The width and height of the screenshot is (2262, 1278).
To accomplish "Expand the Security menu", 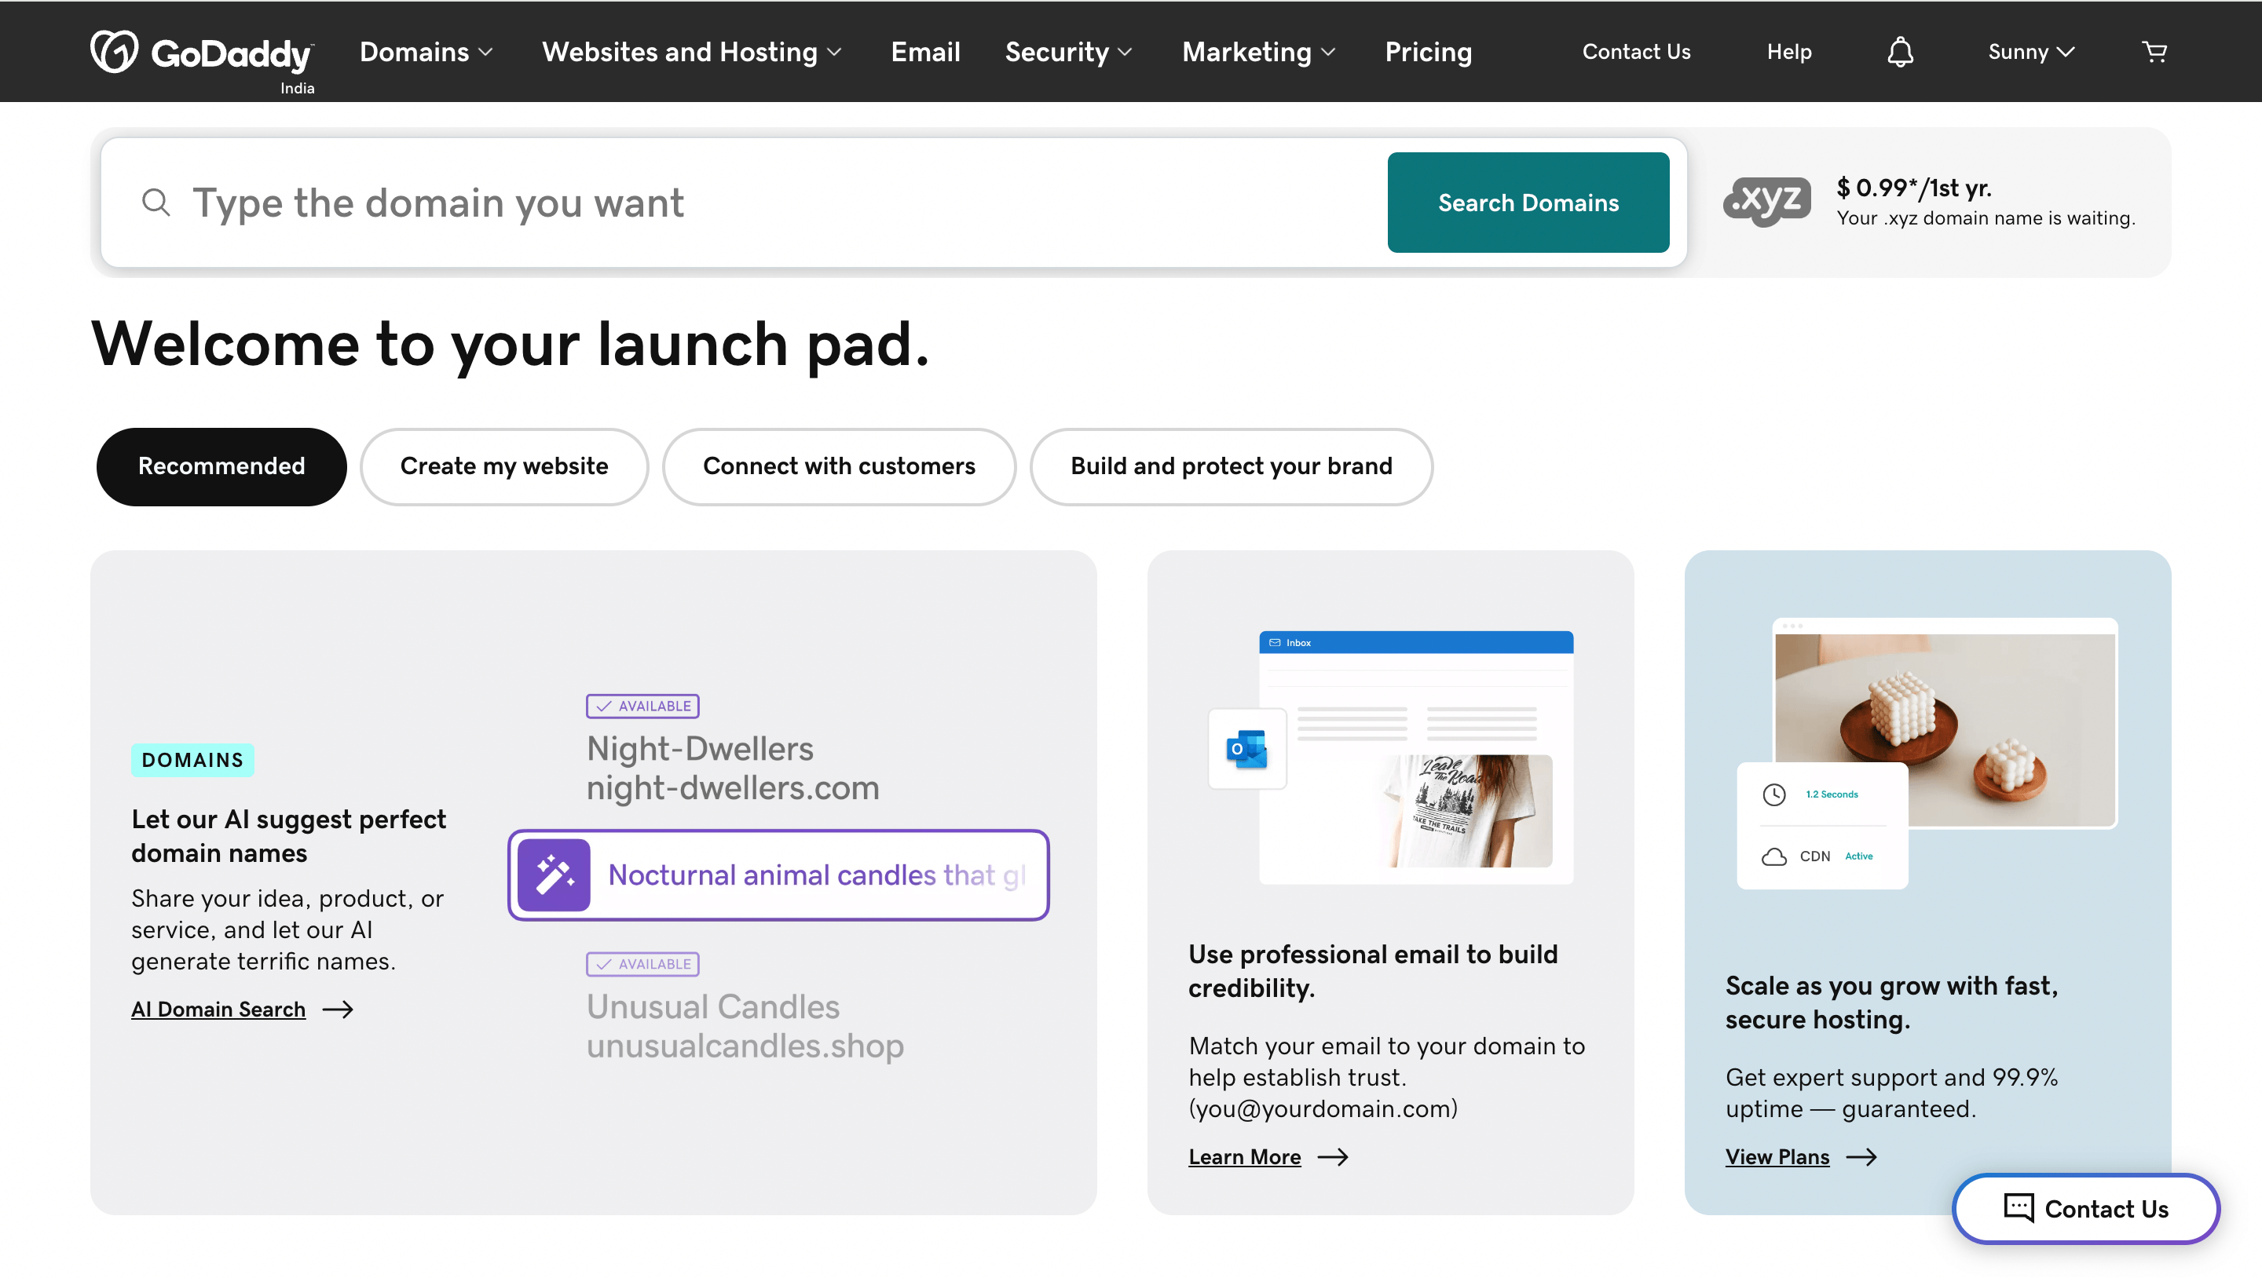I will (1068, 52).
